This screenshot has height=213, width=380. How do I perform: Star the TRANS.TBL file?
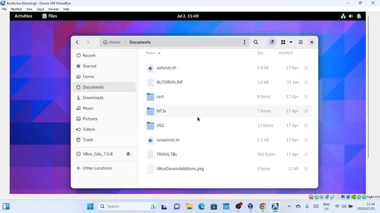306,154
